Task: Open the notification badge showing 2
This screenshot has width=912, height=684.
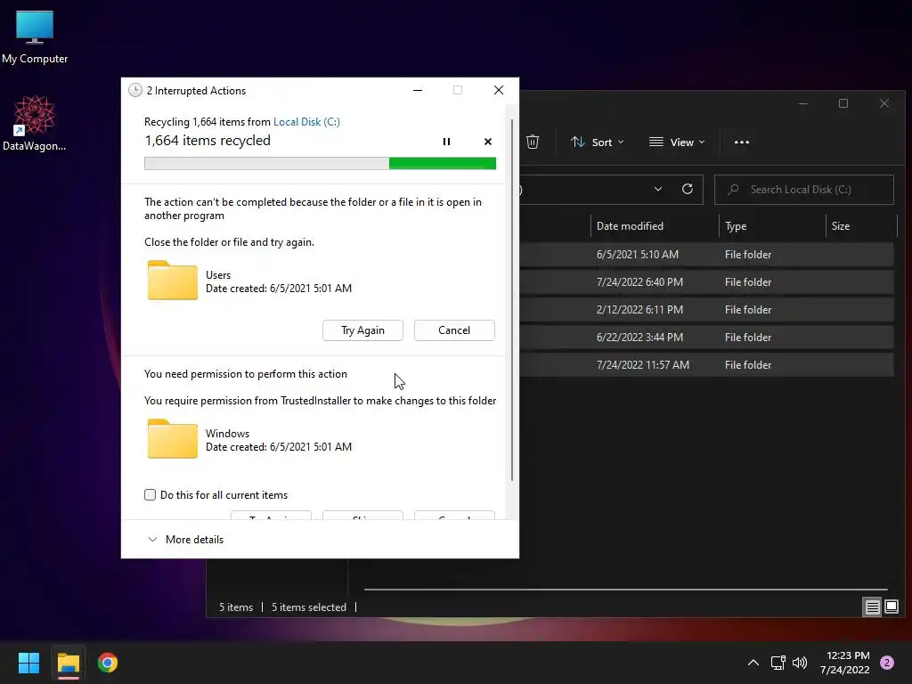Action: pyautogui.click(x=886, y=663)
